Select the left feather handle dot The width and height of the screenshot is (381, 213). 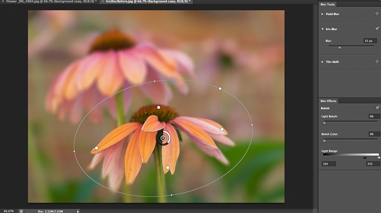(97, 148)
